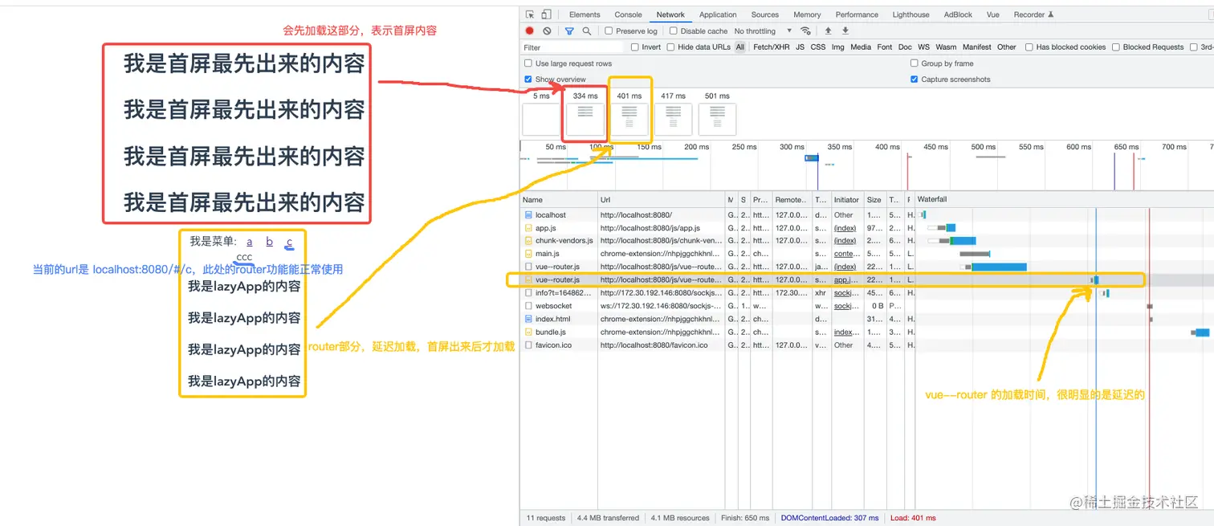Click the localhost document file icon
Viewport: 1214px width, 526px height.
[528, 215]
